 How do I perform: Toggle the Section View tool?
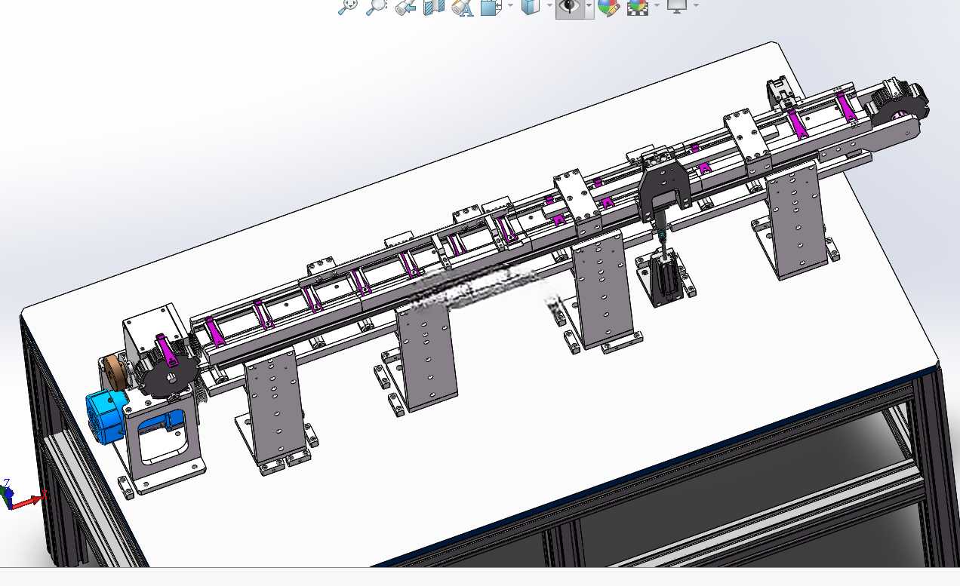(x=433, y=7)
